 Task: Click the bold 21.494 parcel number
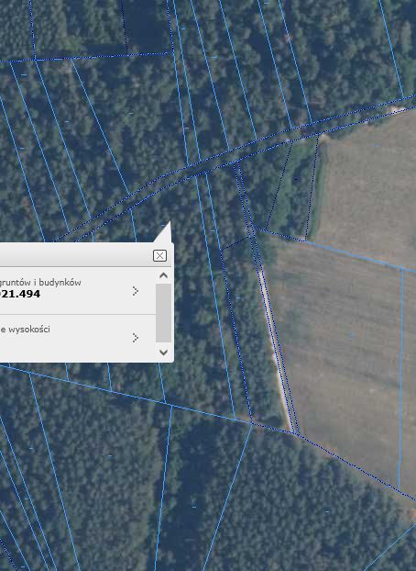pos(20,294)
